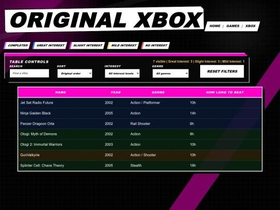Select the No Interest legend tag

coord(156,45)
